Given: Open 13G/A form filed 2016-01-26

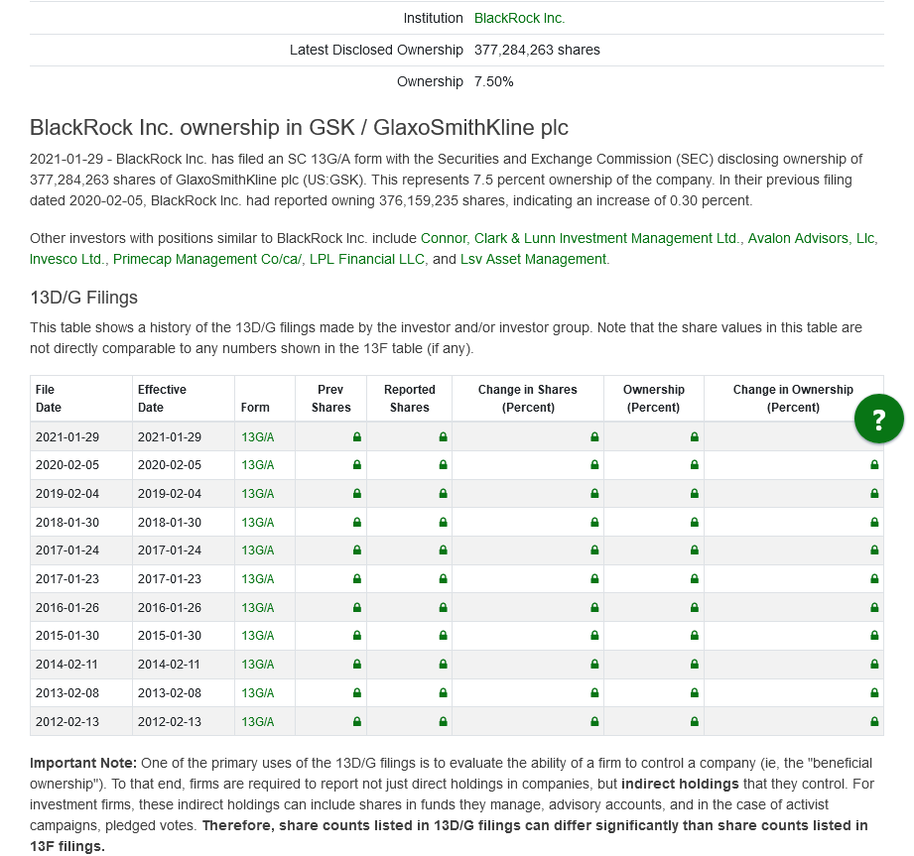Looking at the screenshot, I should click(x=258, y=607).
